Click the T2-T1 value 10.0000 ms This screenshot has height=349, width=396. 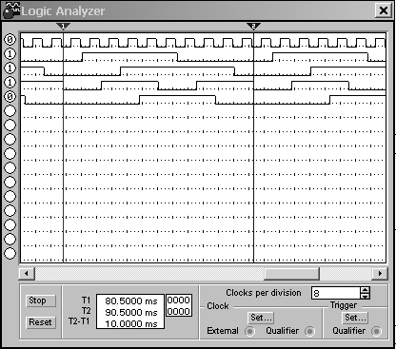131,323
